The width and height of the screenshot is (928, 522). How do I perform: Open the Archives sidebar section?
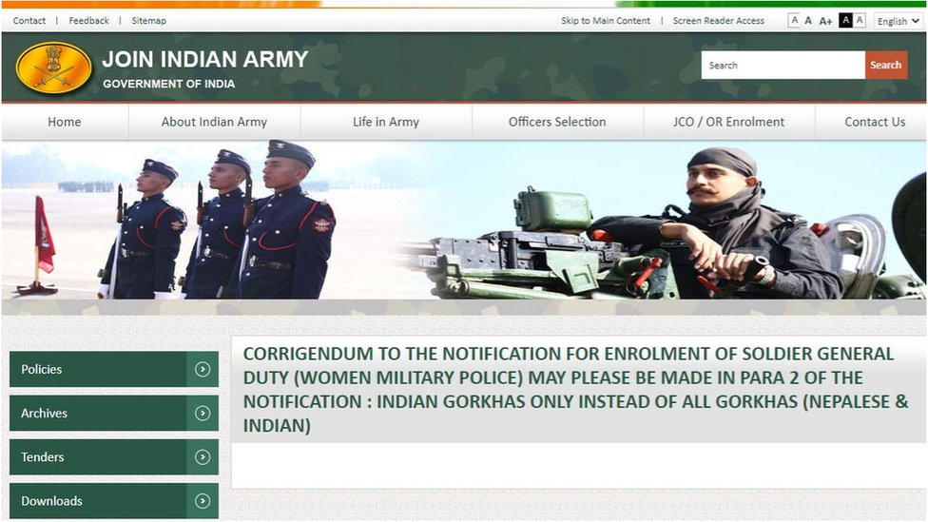coord(114,413)
